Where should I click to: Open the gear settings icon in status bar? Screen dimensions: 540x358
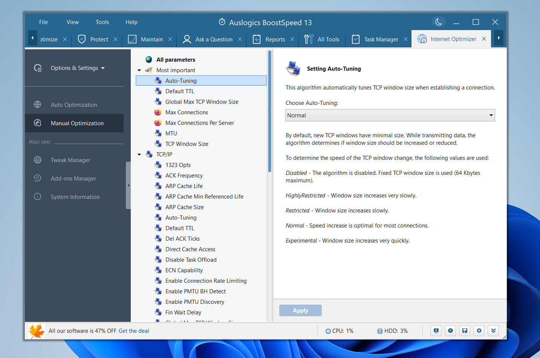coord(479,331)
